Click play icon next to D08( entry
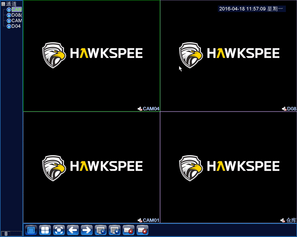This screenshot has height=237, width=297. (x=9, y=15)
